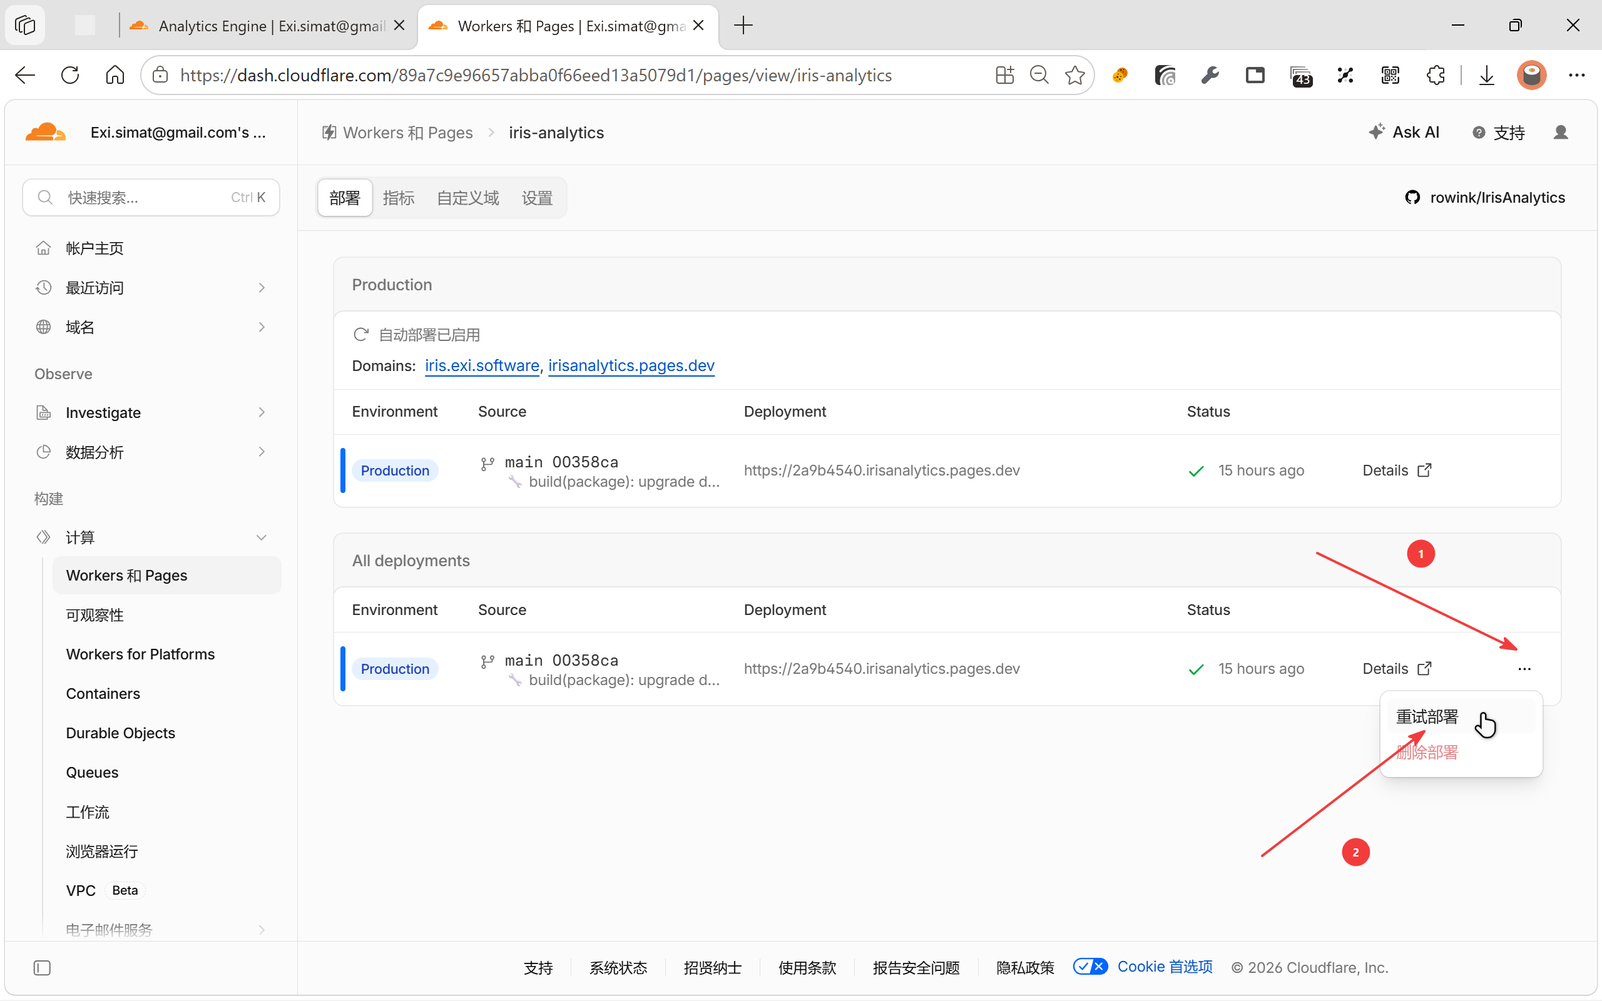Open the downloads arrow icon

coord(1487,76)
